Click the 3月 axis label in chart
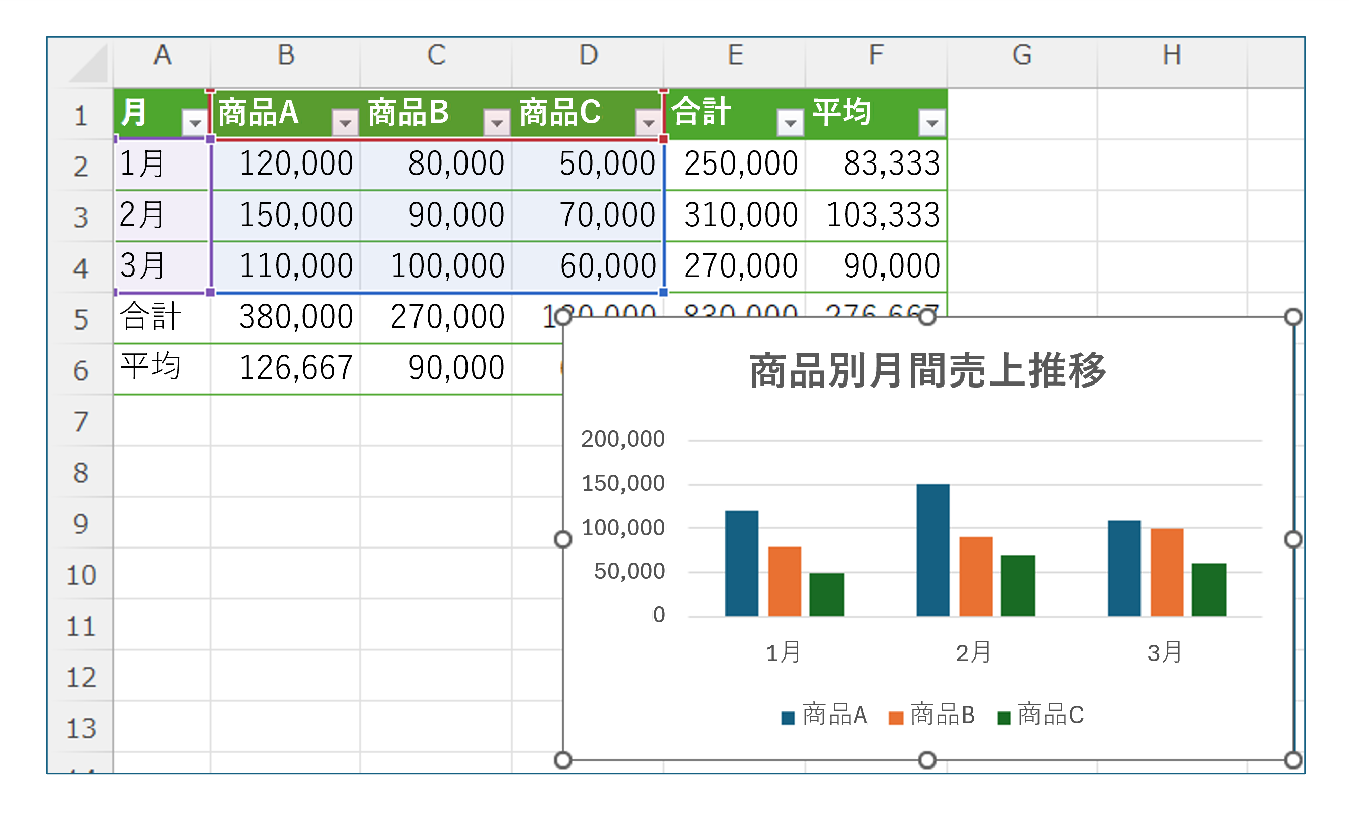 pyautogui.click(x=1165, y=652)
